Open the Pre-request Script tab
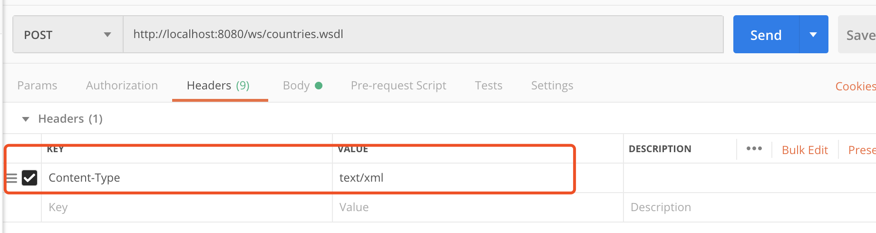Screen dimensions: 876x233 point(399,86)
